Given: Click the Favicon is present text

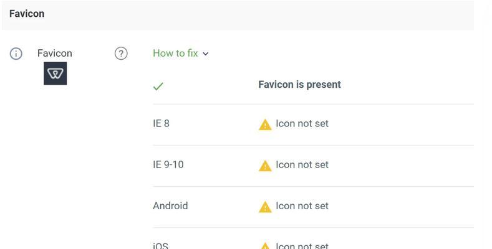Looking at the screenshot, I should (300, 85).
